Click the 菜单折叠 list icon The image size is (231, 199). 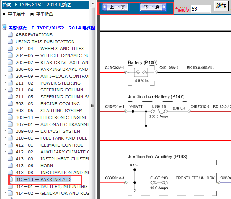pyautogui.click(x=32, y=14)
